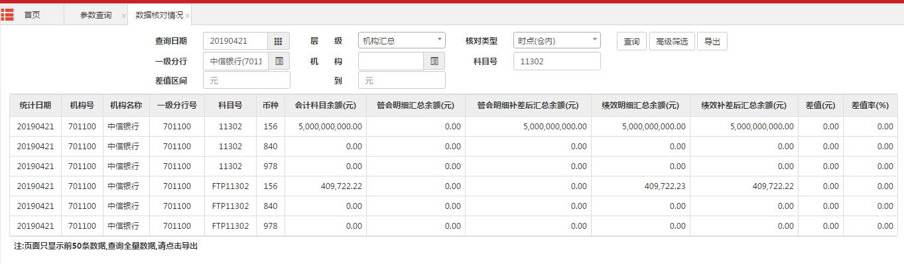Click the 到 upper bound field
The height and width of the screenshot is (264, 904).
click(x=402, y=80)
